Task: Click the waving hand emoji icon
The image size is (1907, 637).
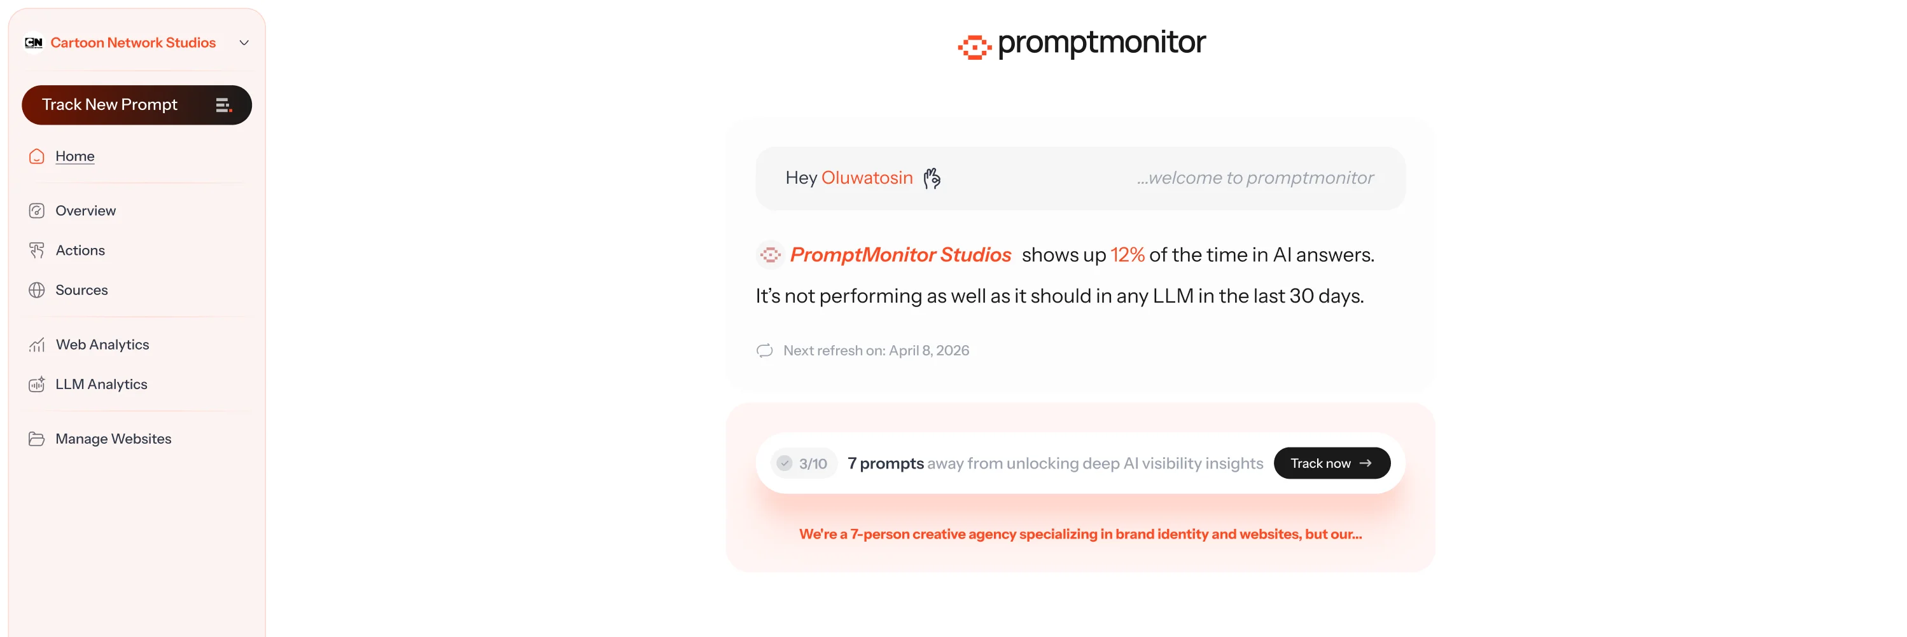Action: (932, 178)
